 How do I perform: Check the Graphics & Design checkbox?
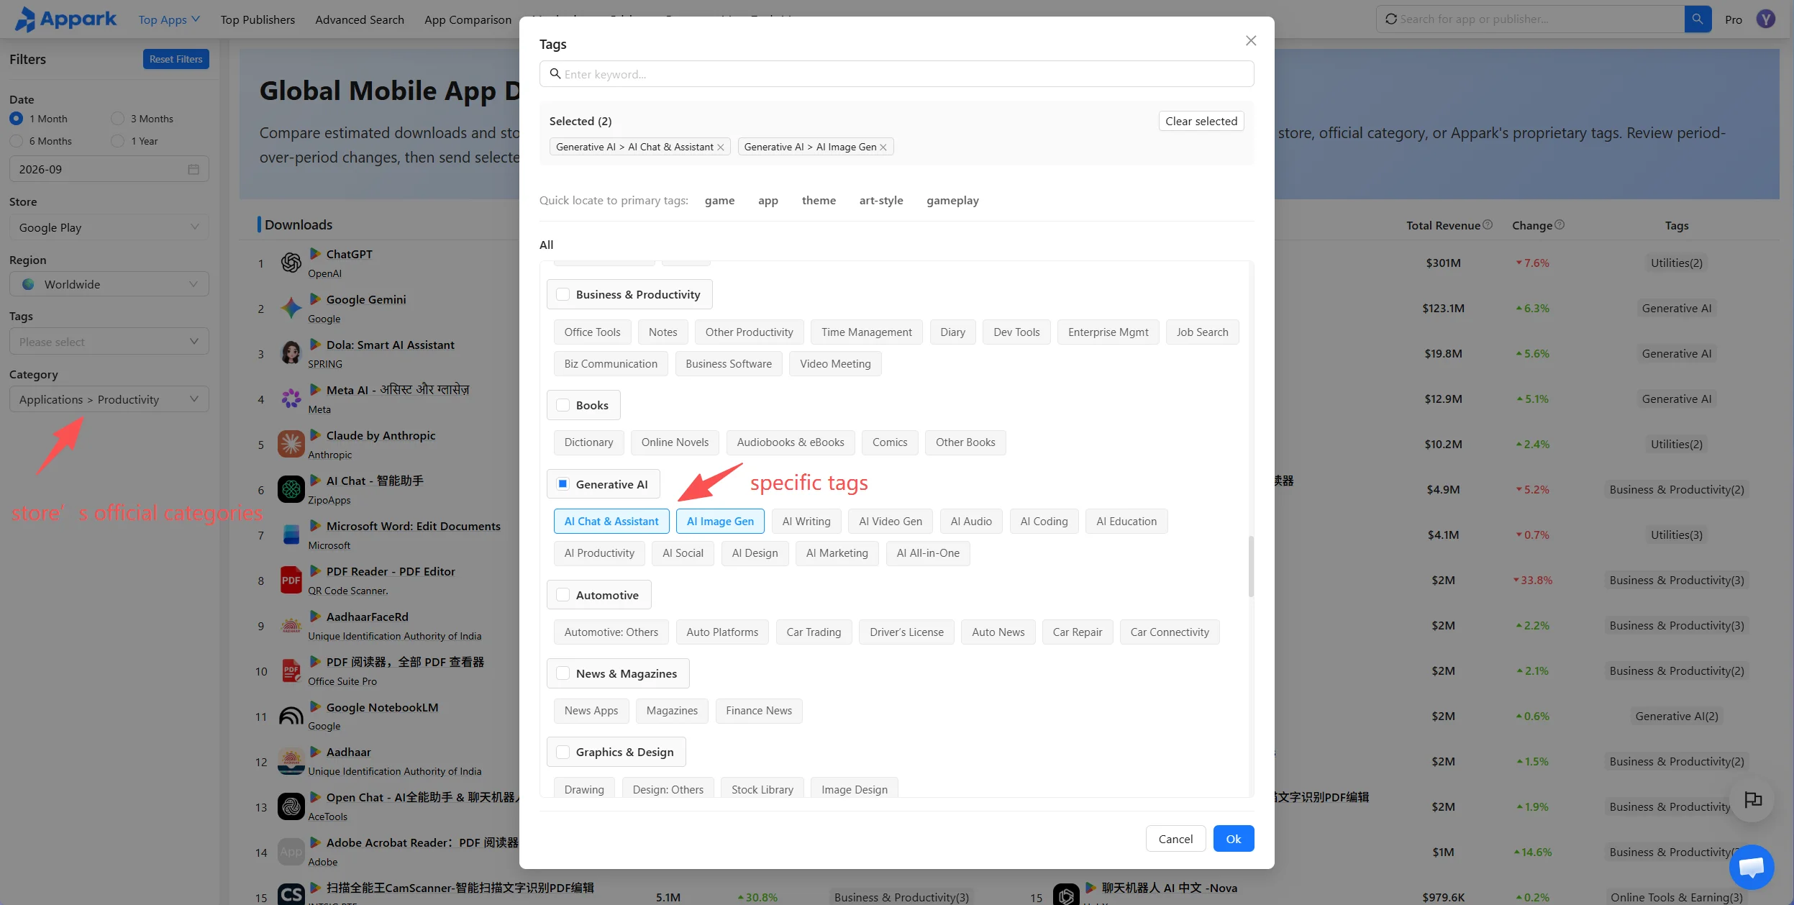tap(563, 752)
